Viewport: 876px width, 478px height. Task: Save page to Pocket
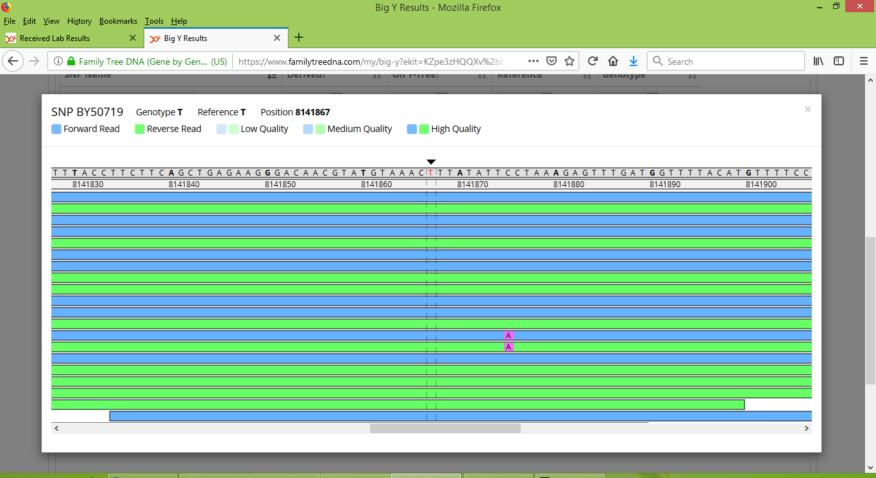point(552,61)
